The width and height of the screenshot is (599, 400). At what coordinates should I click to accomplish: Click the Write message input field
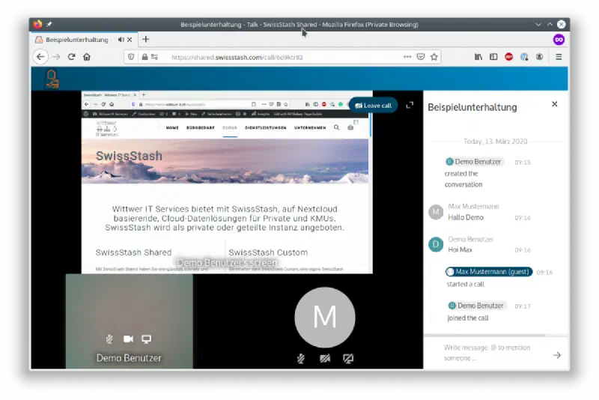point(493,353)
